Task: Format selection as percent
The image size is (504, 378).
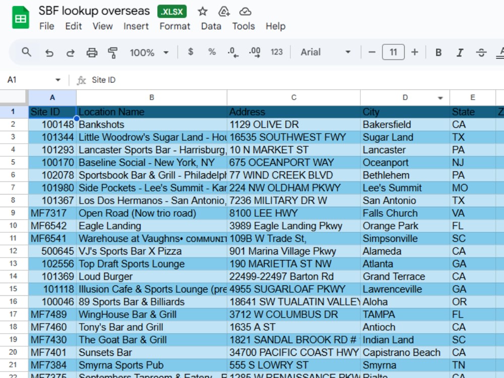Action: click(x=212, y=52)
